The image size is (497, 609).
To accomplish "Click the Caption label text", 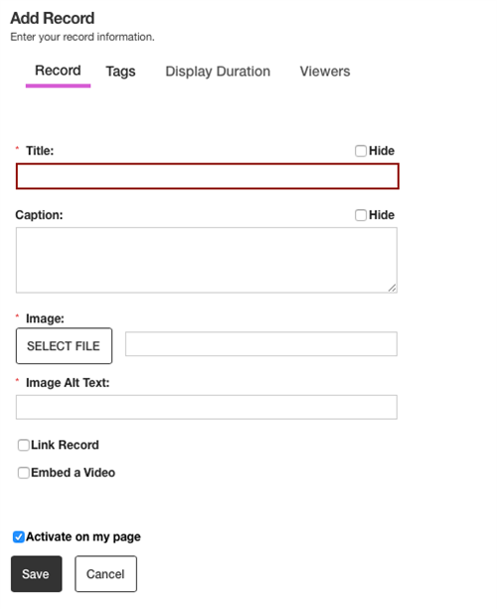I will tap(39, 215).
